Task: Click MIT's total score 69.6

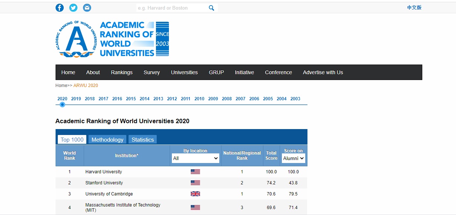Action: point(271,208)
